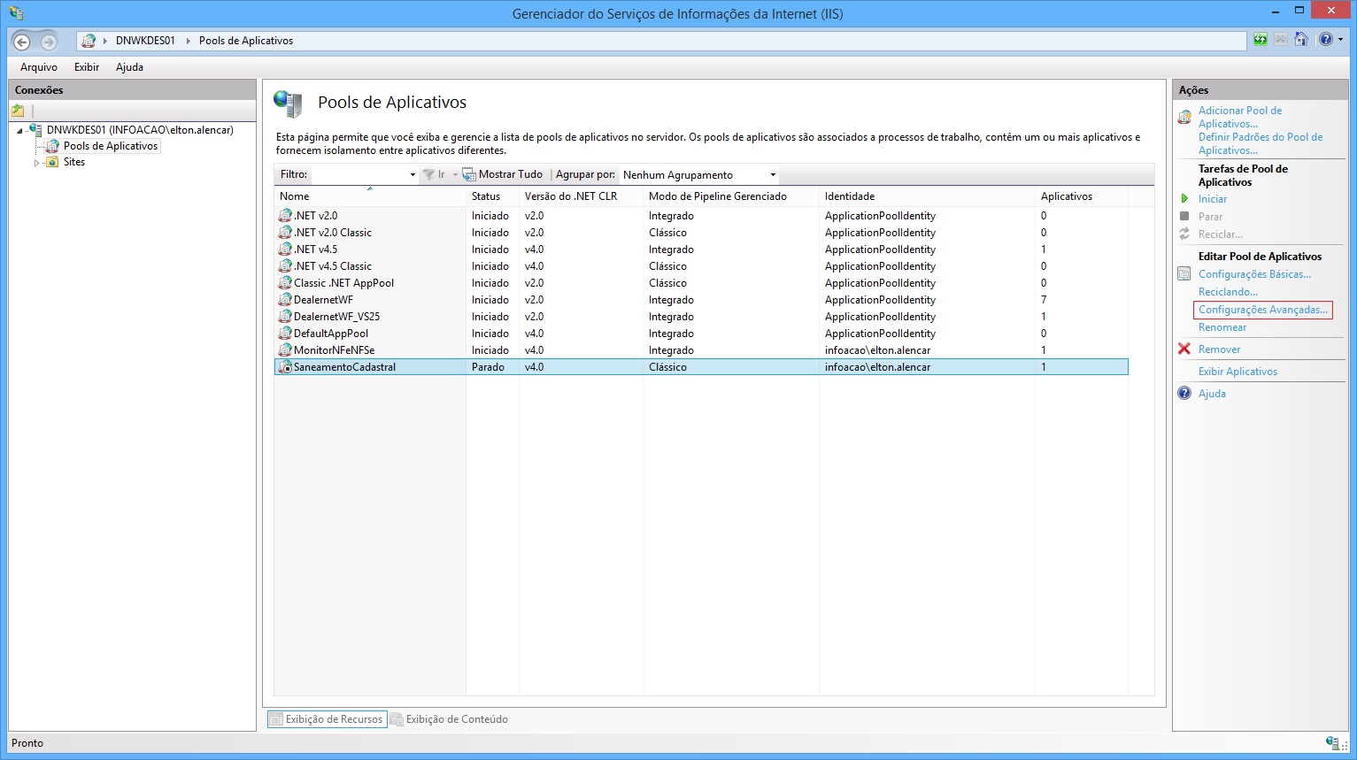
Task: Click the Reciclando action link
Action: point(1228,292)
